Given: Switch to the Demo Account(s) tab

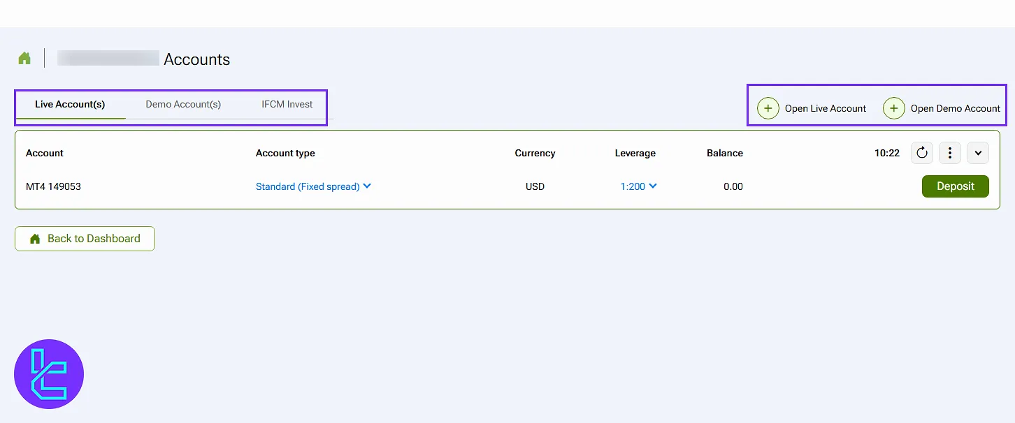Looking at the screenshot, I should click(x=183, y=104).
